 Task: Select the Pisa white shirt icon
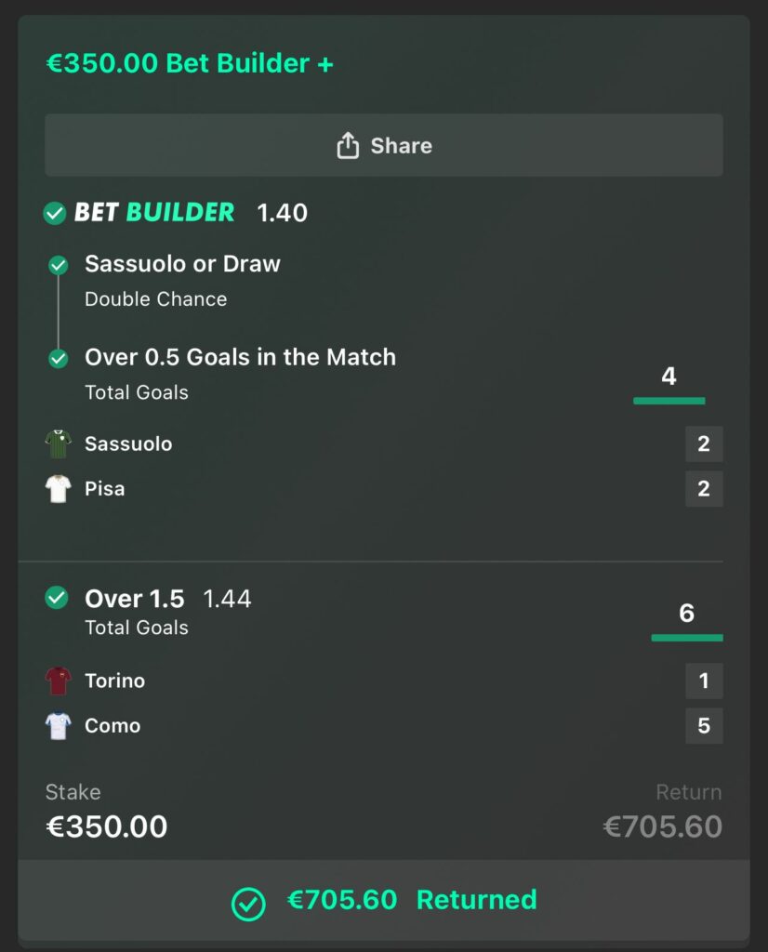[x=58, y=488]
